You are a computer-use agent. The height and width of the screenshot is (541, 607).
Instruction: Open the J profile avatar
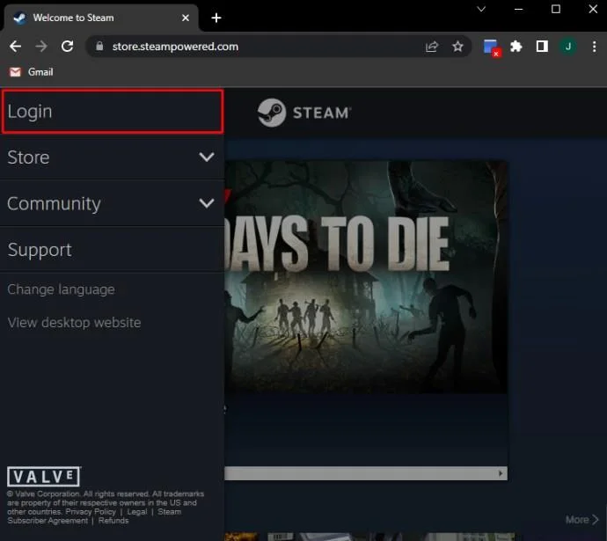click(x=568, y=47)
